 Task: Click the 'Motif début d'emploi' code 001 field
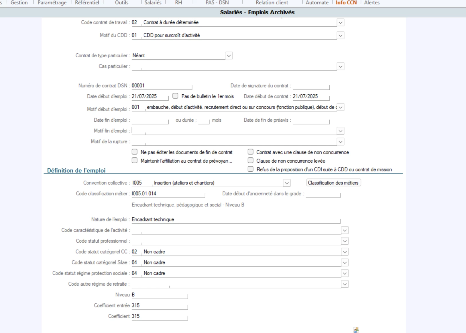[138, 107]
